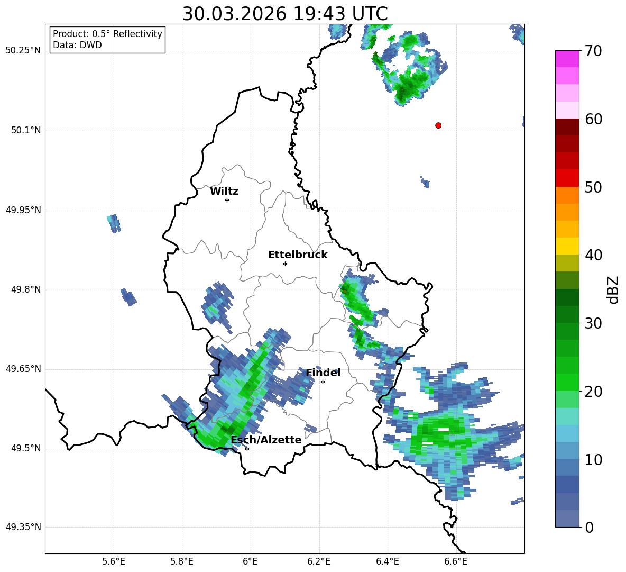Screen dimensions: 626x572
Task: Click the dark red colorbar swatch below 60
Action: [x=567, y=127]
